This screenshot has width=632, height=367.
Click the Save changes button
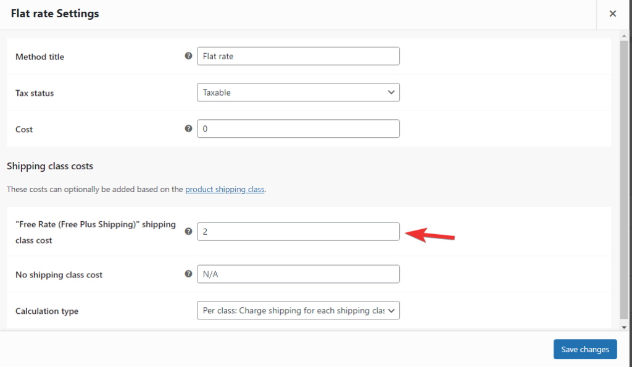coord(585,349)
